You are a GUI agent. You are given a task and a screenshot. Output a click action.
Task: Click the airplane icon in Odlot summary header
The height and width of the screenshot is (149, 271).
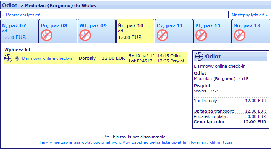[199, 56]
